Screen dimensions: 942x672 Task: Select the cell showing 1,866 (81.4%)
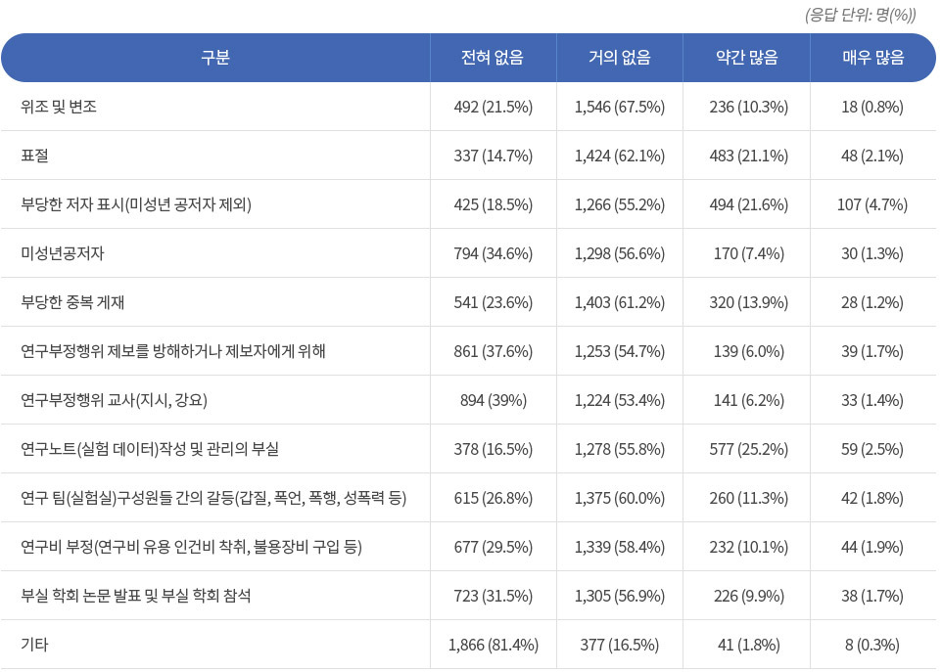[x=493, y=645]
